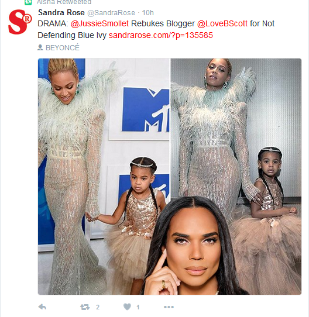This screenshot has height=317, width=309.
Task: Click the green retweeted icon at top
Action: click(28, 2)
